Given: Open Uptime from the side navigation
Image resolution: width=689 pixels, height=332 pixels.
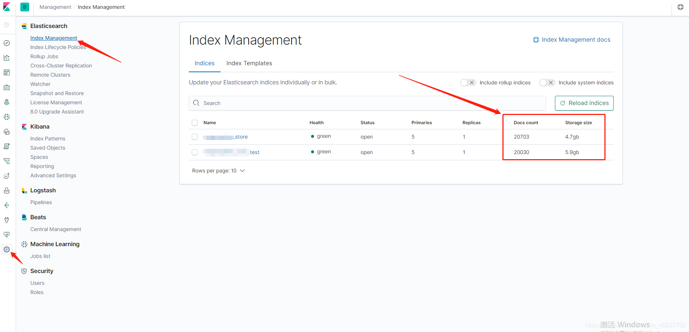Looking at the screenshot, I should click(x=7, y=176).
